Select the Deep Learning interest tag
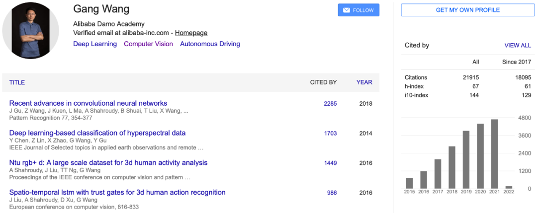The width and height of the screenshot is (537, 213). (95, 44)
